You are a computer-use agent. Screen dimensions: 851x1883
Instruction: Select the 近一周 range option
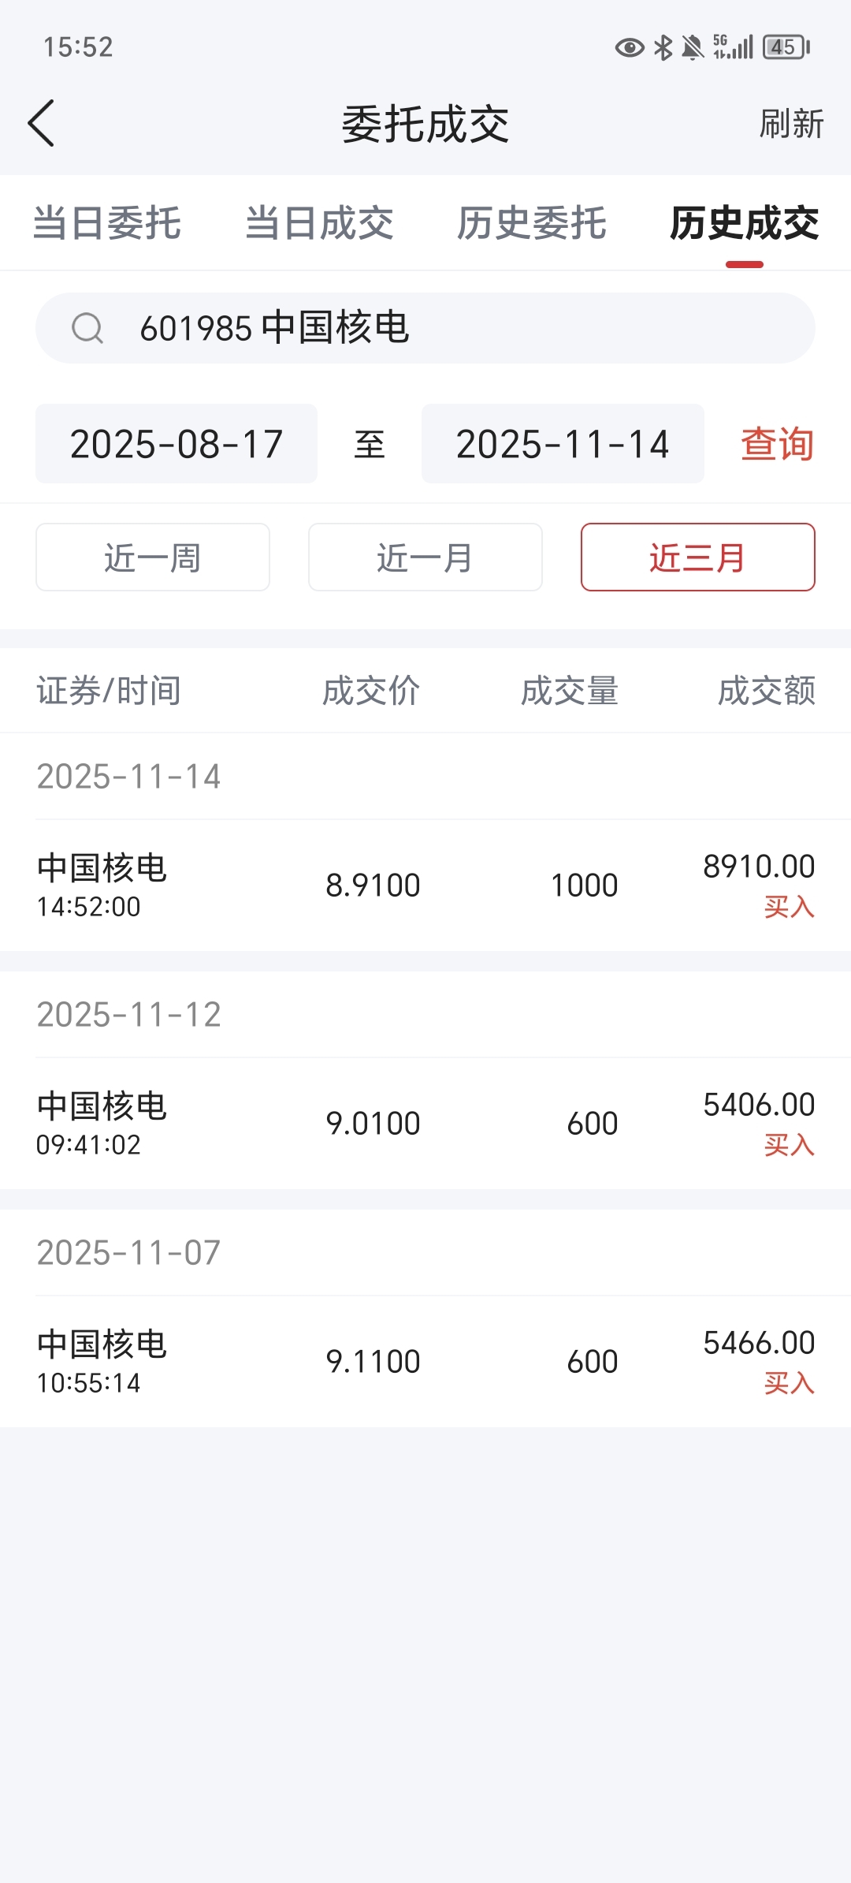[x=153, y=557]
